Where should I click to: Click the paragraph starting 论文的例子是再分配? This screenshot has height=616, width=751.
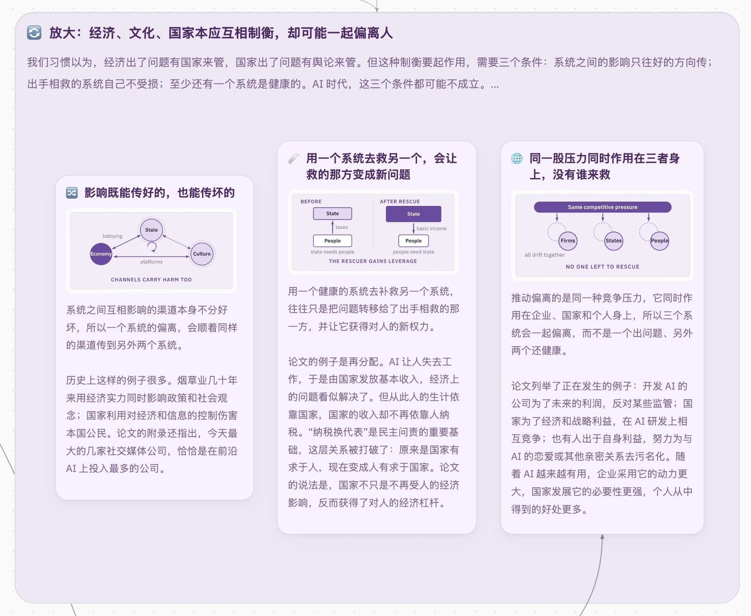click(x=374, y=432)
